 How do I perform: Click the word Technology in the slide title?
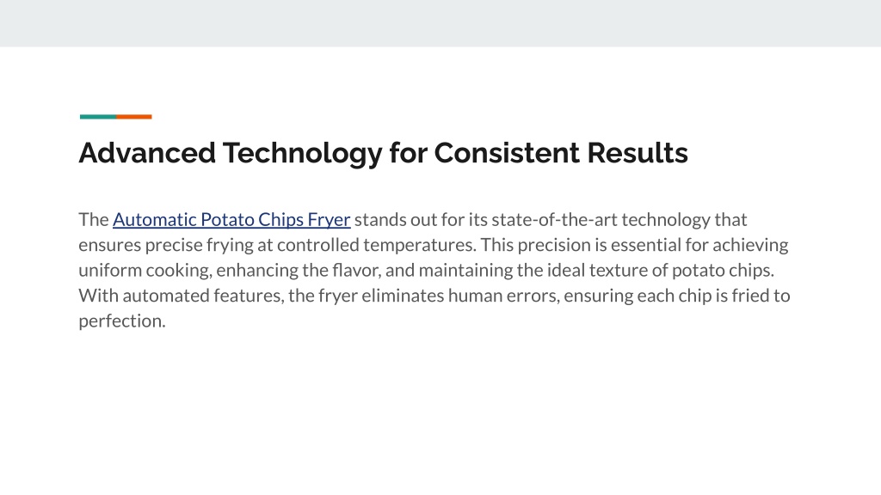click(302, 154)
